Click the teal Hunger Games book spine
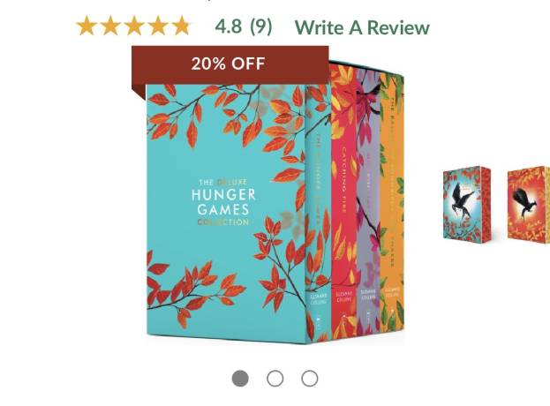Image resolution: width=550 pixels, height=406 pixels. (x=319, y=214)
